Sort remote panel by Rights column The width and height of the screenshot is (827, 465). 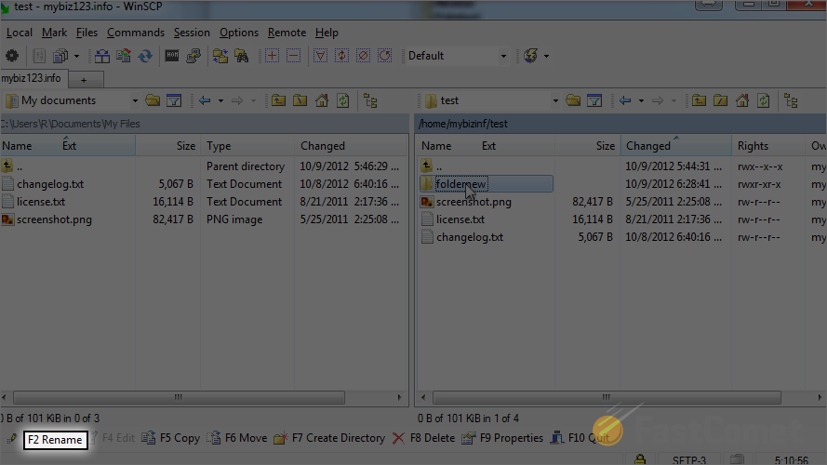(768, 145)
